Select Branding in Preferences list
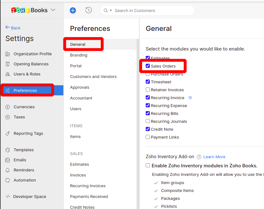 (79, 55)
